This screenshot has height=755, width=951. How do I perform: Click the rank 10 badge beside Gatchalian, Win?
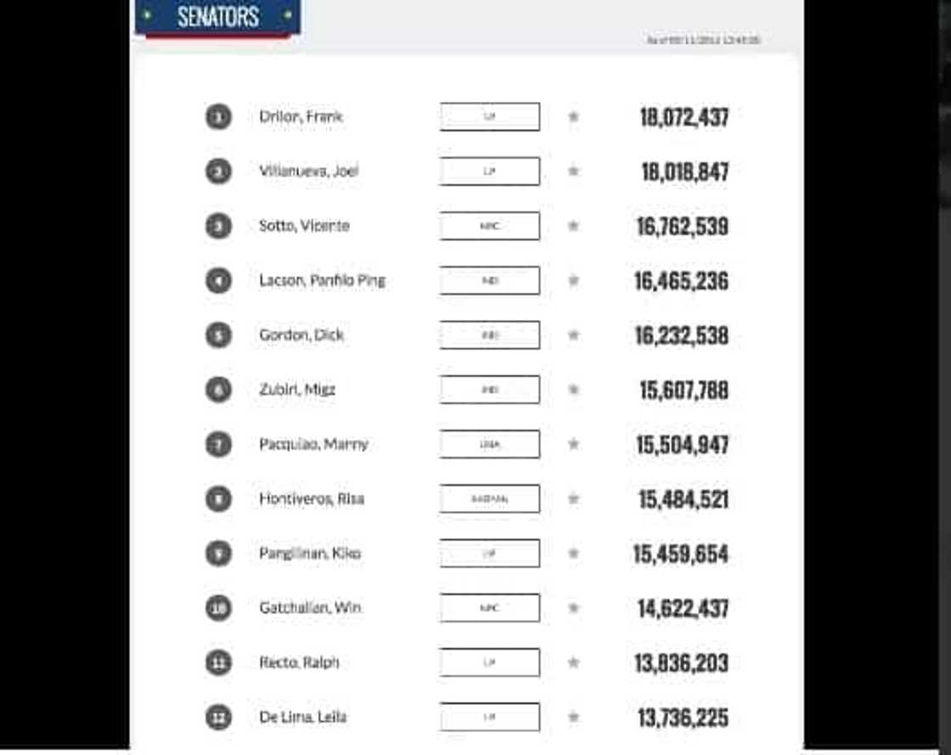[x=218, y=607]
